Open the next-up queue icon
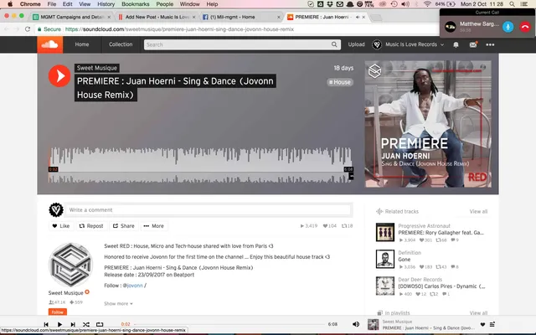 pyautogui.click(x=492, y=324)
